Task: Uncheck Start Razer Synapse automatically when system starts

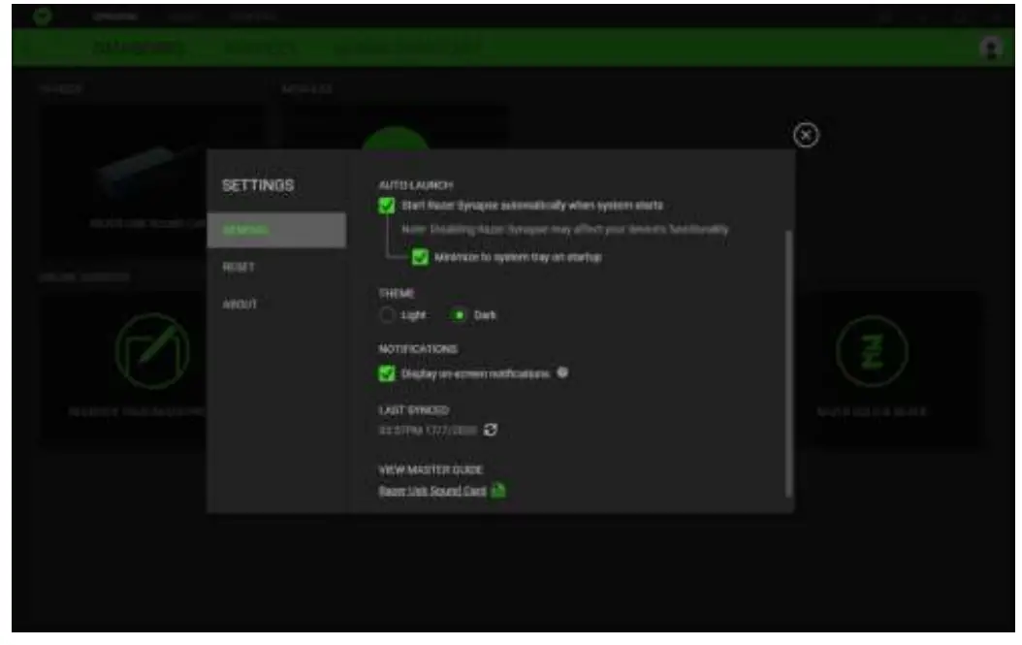Action: [x=387, y=206]
